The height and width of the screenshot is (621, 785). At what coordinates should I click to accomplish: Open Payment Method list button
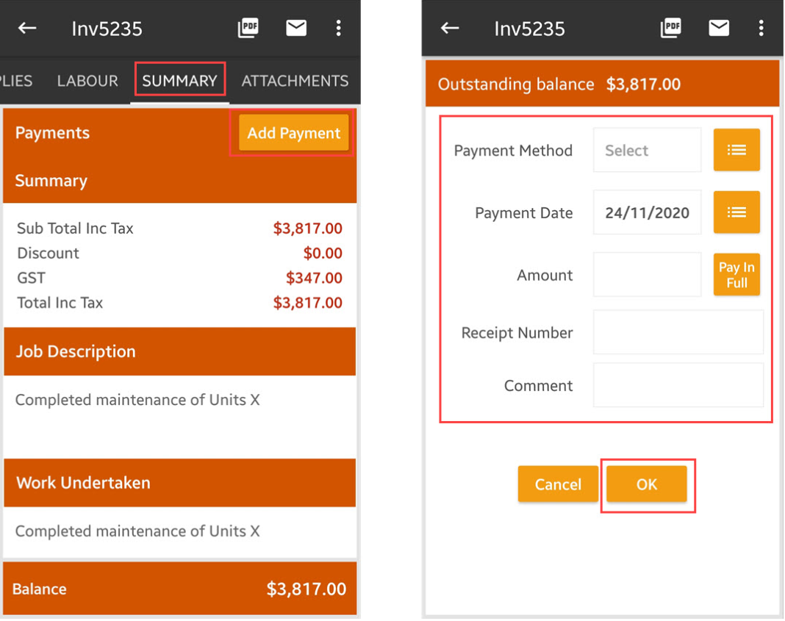coord(736,150)
